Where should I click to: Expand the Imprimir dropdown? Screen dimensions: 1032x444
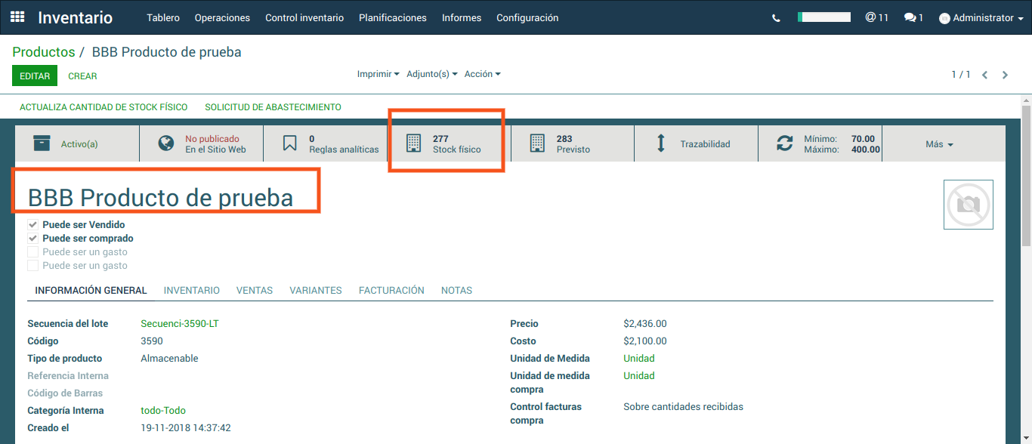[x=378, y=74]
